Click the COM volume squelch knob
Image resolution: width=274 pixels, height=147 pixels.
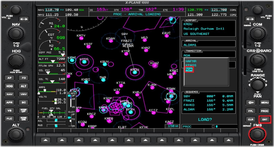coord(258,10)
